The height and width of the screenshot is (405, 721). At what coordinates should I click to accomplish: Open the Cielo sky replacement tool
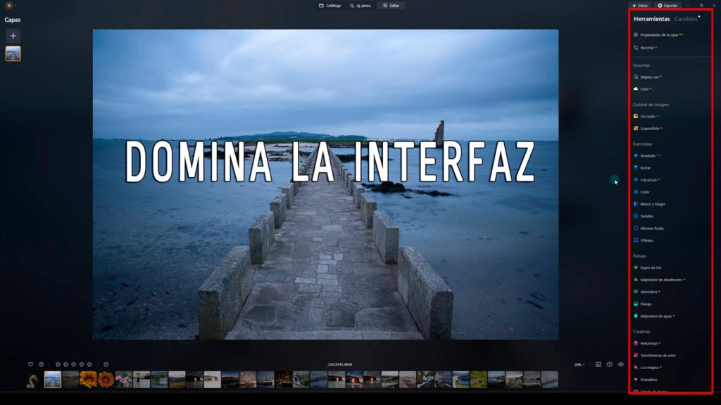(x=642, y=89)
